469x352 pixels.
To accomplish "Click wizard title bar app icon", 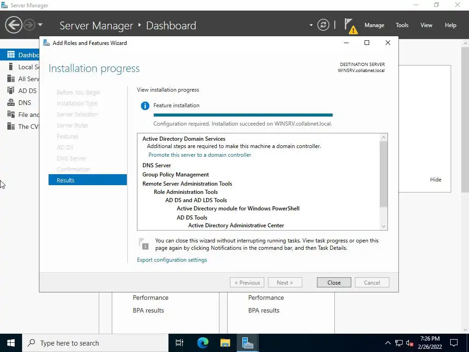I will [x=47, y=43].
